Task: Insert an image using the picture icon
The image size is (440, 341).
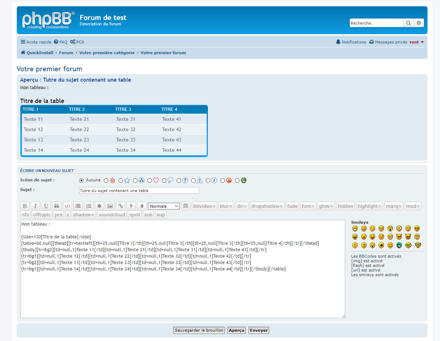Action: tap(110, 206)
